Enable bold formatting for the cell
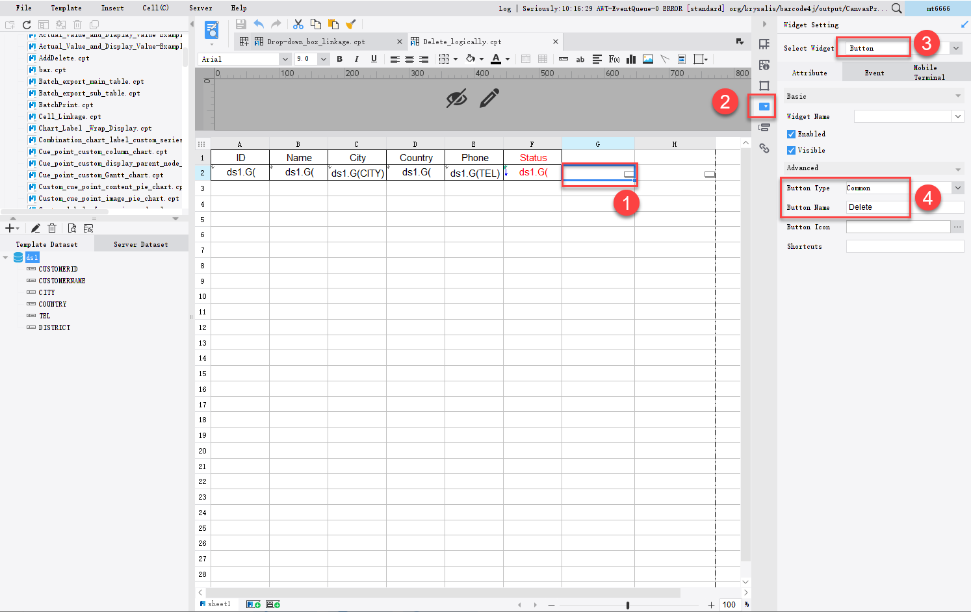The height and width of the screenshot is (612, 971). point(339,59)
